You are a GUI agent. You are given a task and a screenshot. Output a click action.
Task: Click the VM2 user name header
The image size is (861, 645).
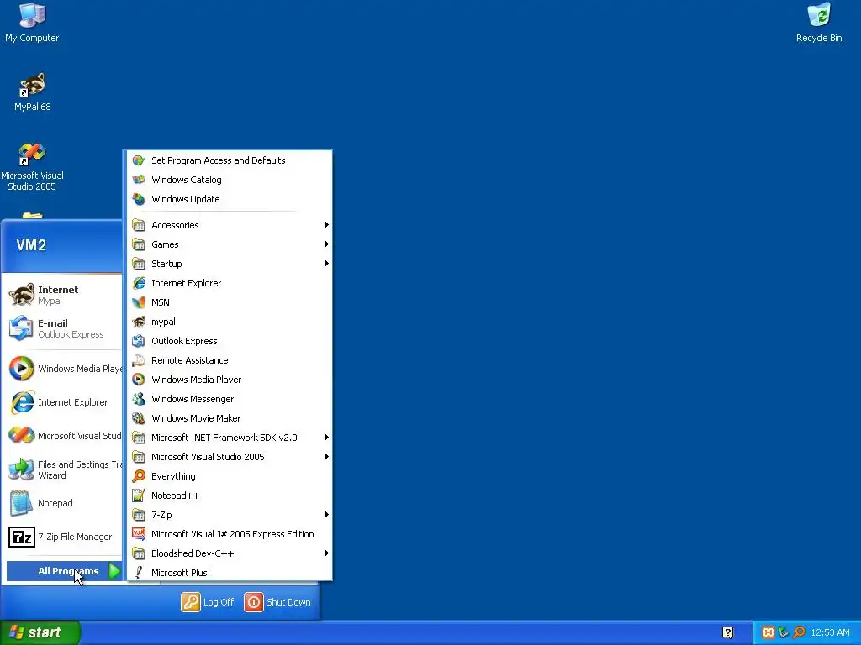point(31,245)
